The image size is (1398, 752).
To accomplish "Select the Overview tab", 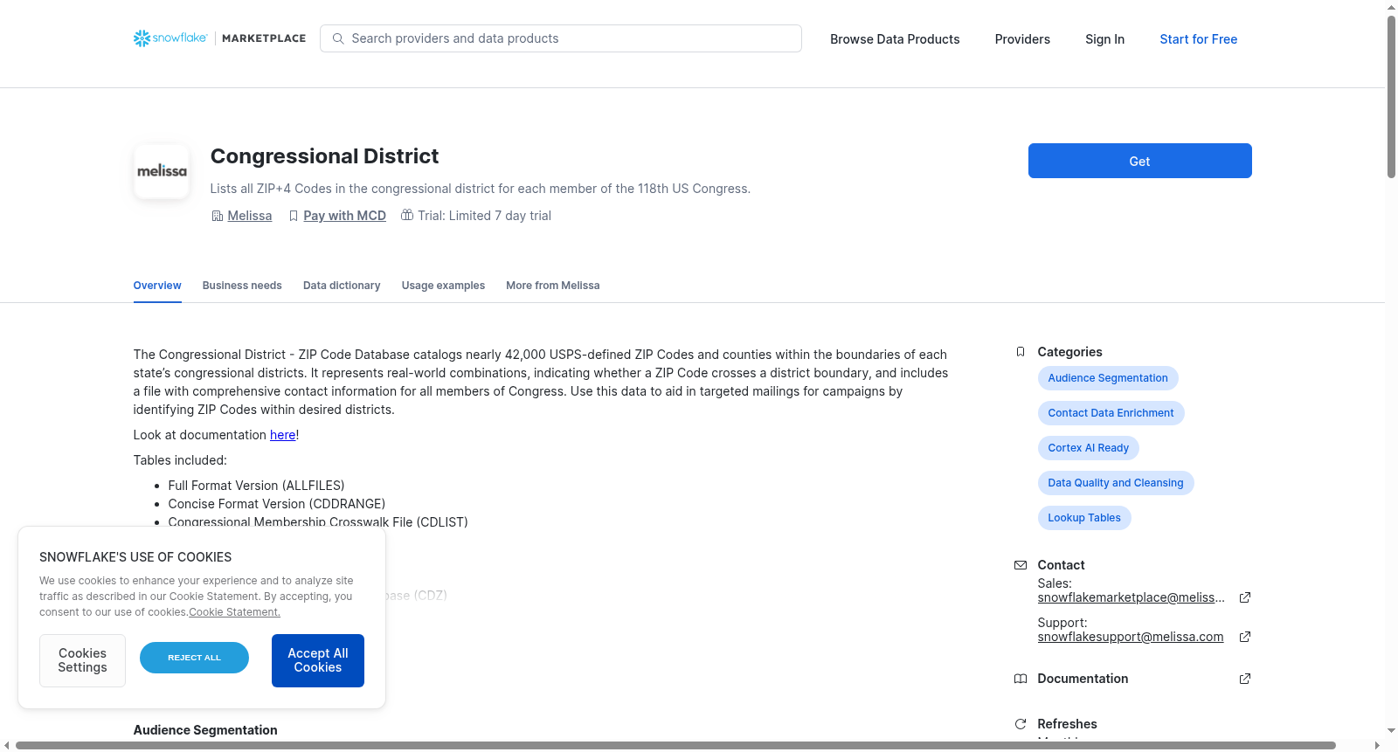I will click(157, 286).
